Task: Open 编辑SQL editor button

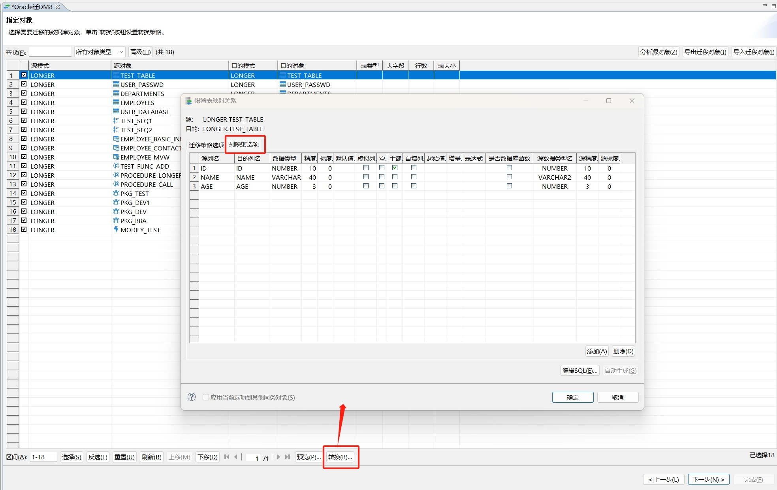Action: (x=579, y=370)
